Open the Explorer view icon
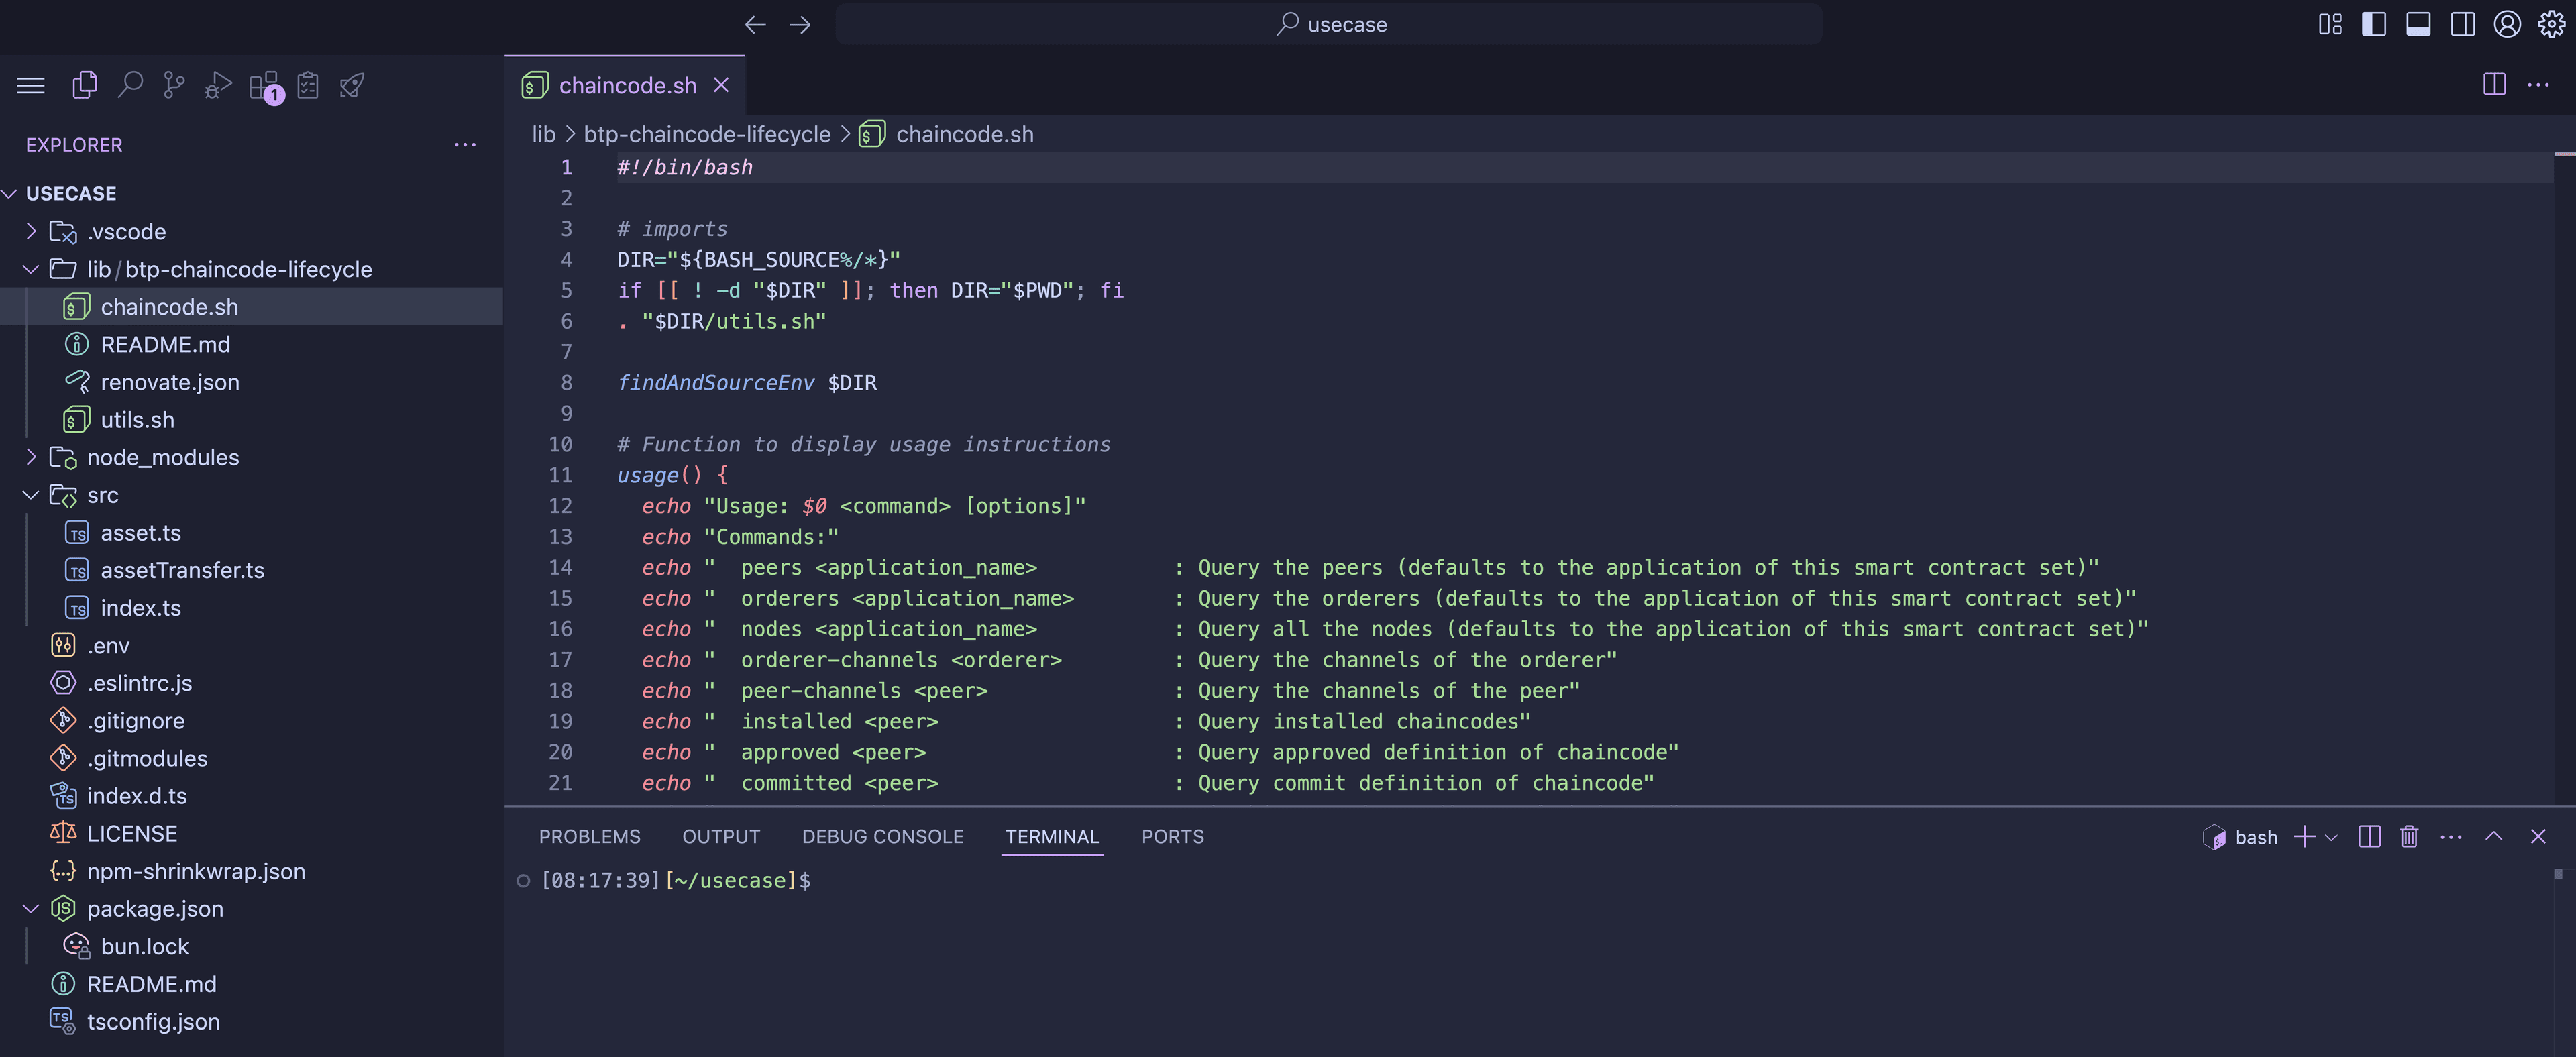 tap(85, 86)
